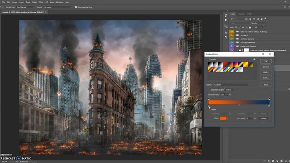Click the Save... button

pyautogui.click(x=266, y=78)
